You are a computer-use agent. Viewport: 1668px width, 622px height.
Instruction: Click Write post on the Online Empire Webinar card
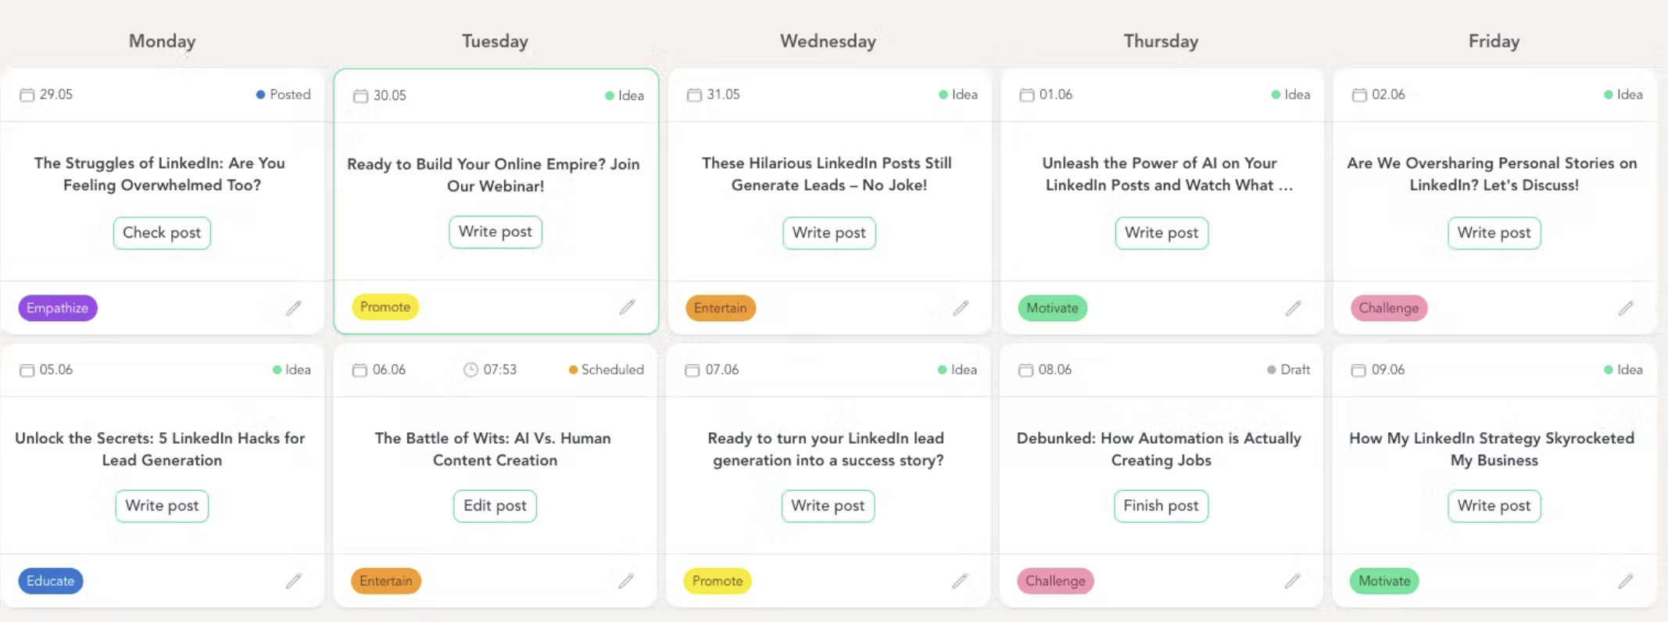(x=495, y=232)
